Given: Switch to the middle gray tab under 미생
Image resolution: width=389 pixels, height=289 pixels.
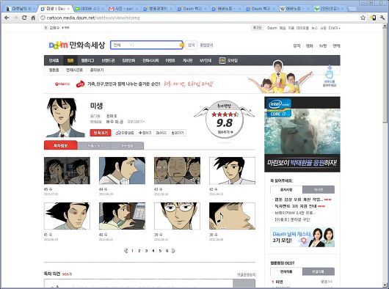Looking at the screenshot, I should tap(94, 146).
